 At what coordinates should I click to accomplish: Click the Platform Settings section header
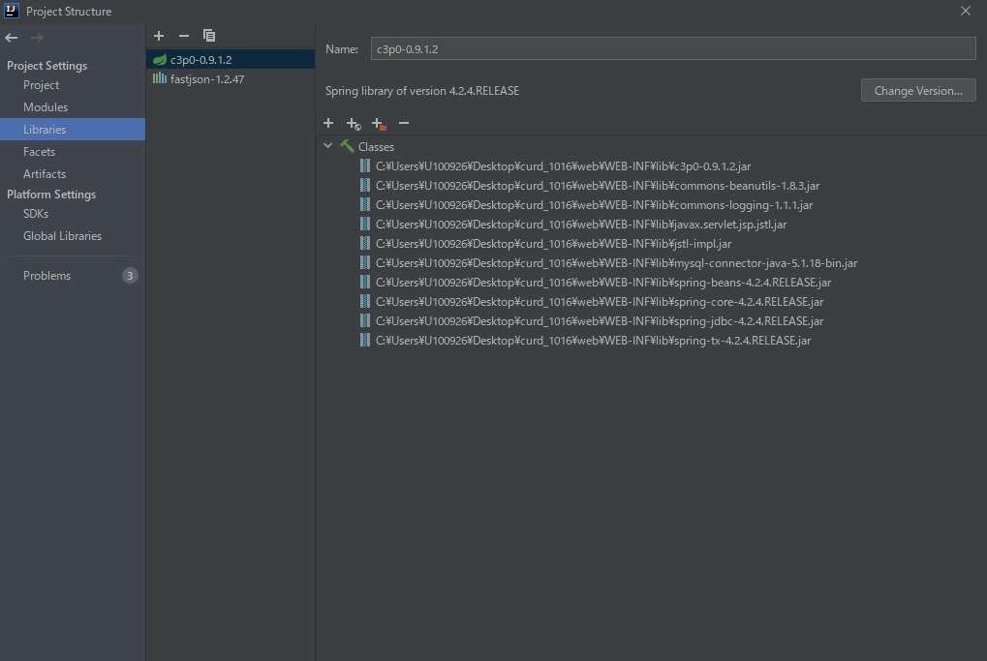click(x=51, y=195)
